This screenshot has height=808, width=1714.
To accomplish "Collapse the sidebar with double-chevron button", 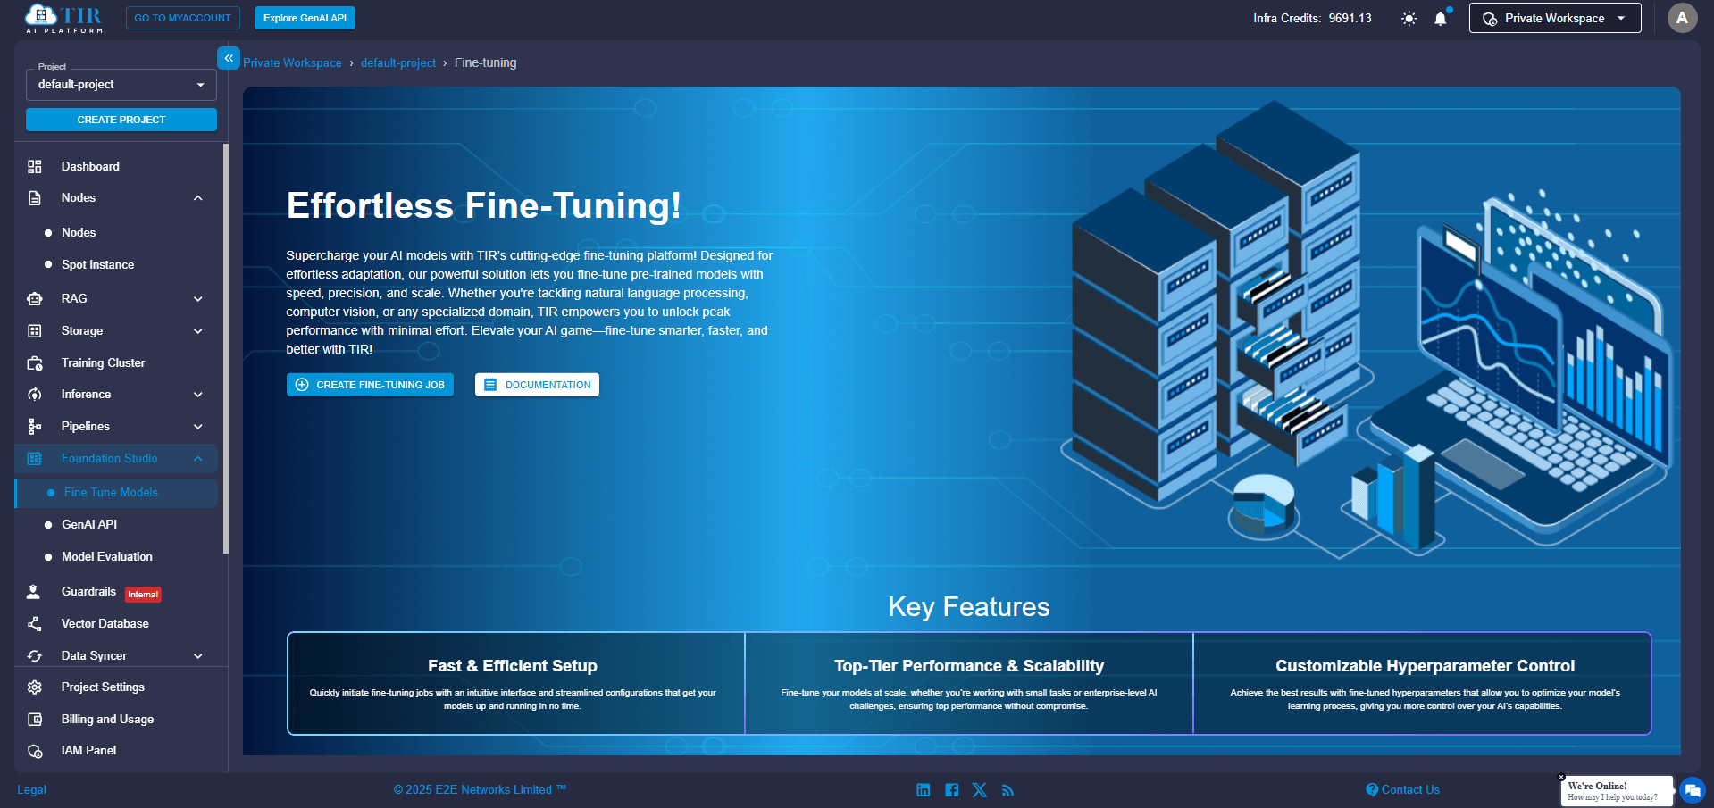I will click(229, 58).
